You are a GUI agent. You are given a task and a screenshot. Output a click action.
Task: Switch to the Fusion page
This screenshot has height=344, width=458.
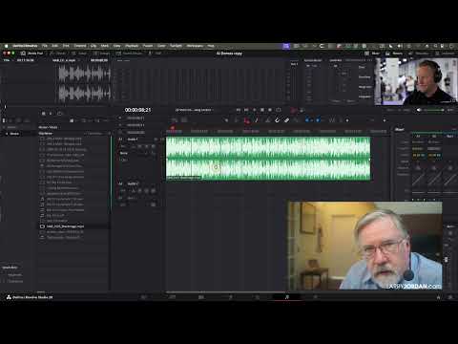(230, 297)
